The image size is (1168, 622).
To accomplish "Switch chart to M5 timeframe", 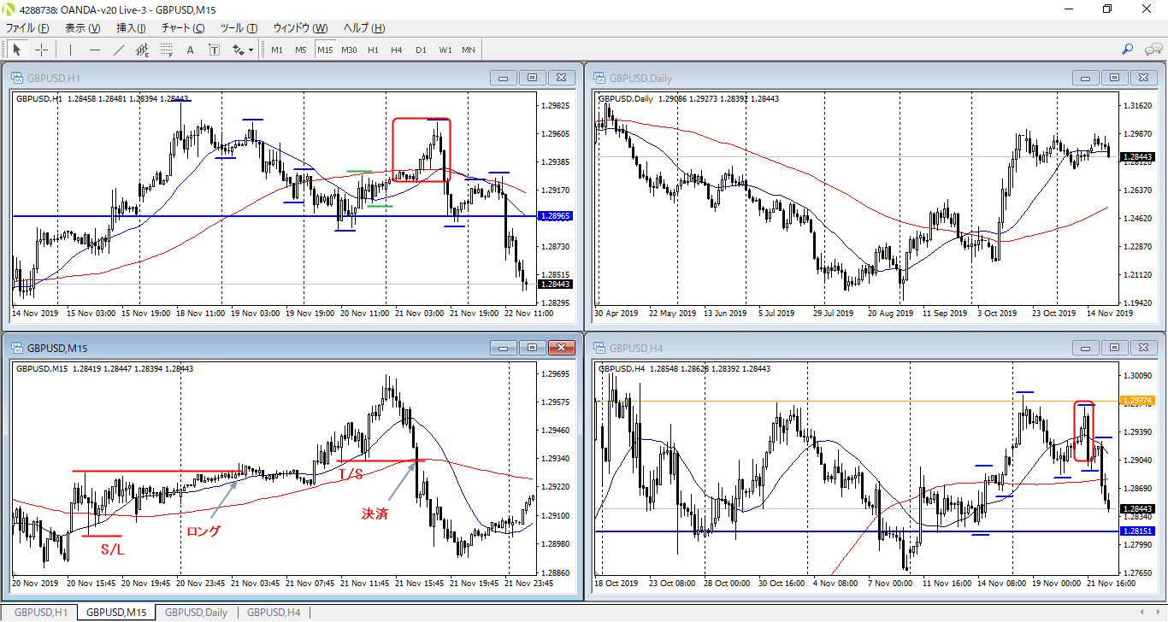I will click(301, 50).
